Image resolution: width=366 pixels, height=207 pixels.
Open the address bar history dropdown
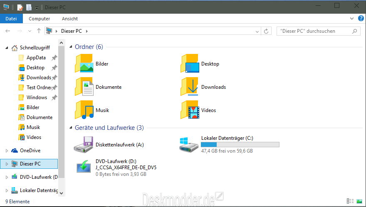pos(257,32)
